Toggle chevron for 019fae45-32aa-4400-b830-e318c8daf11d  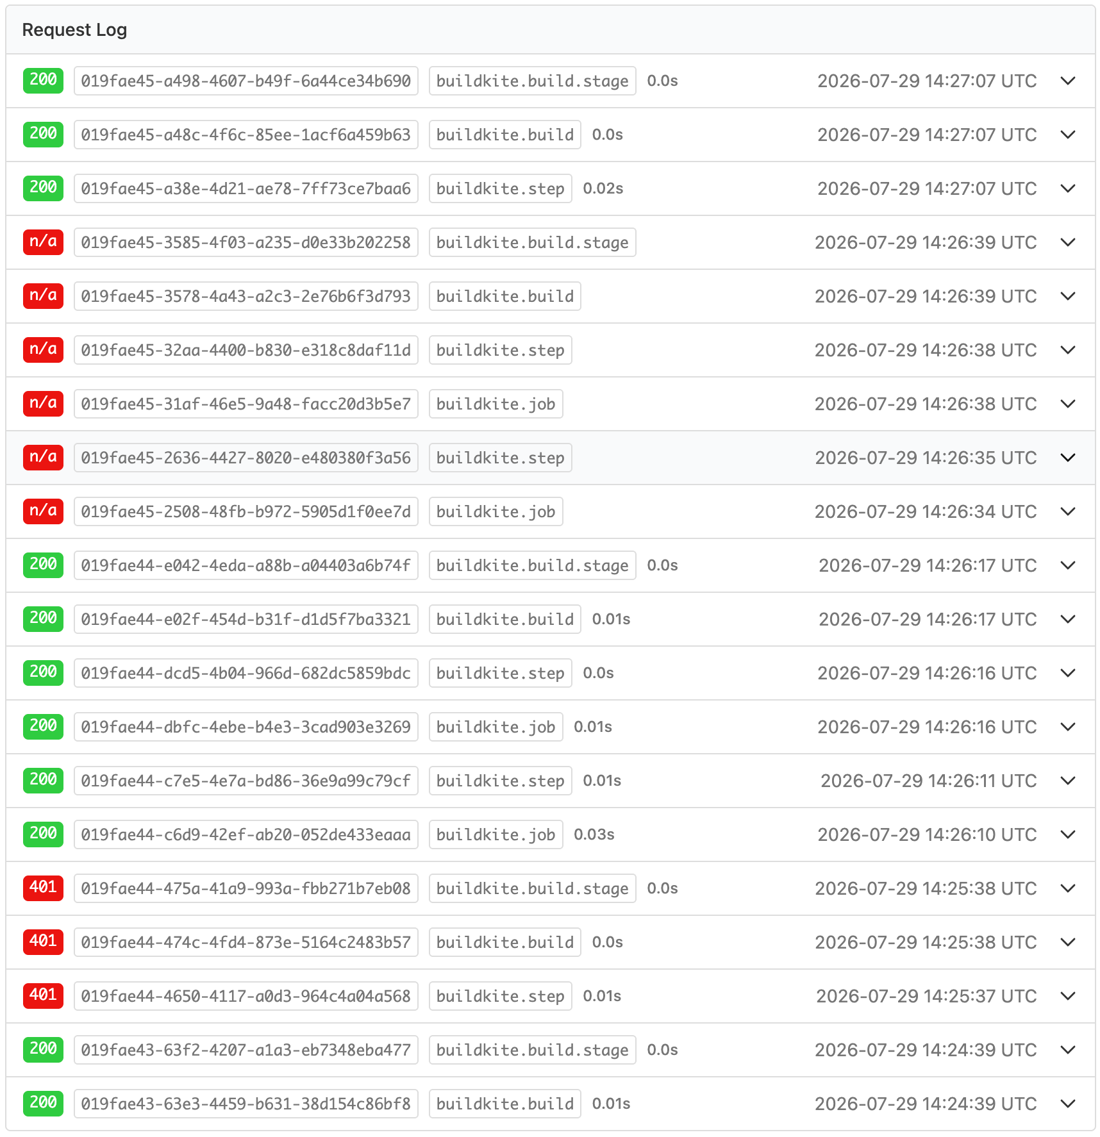tap(1067, 350)
